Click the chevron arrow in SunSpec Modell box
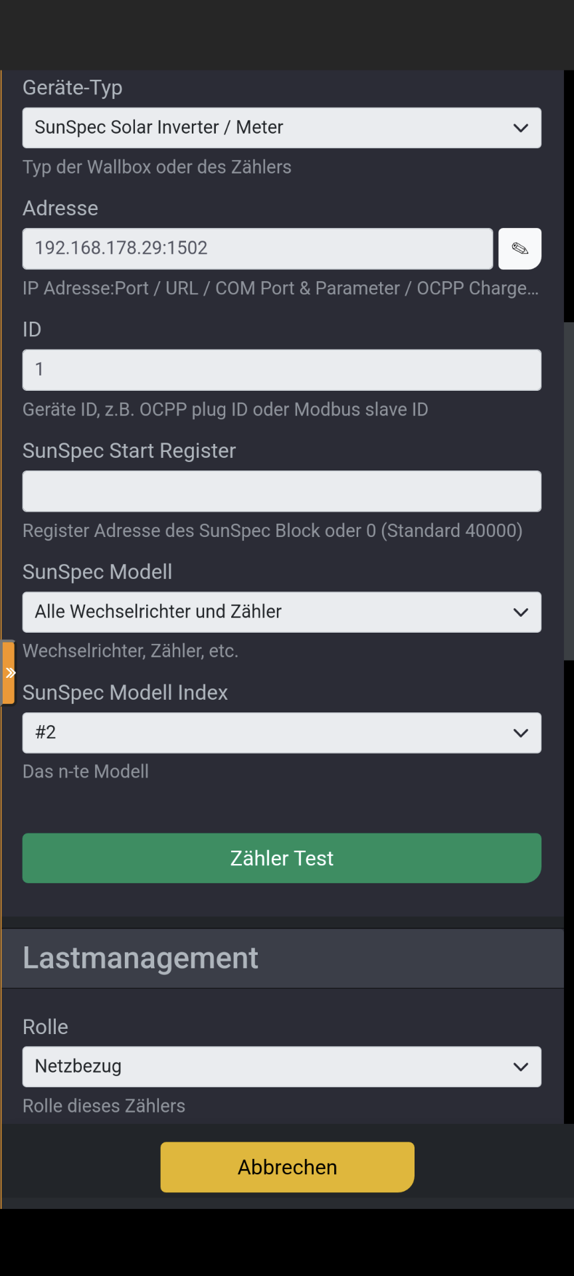Viewport: 574px width, 1276px height. point(521,612)
